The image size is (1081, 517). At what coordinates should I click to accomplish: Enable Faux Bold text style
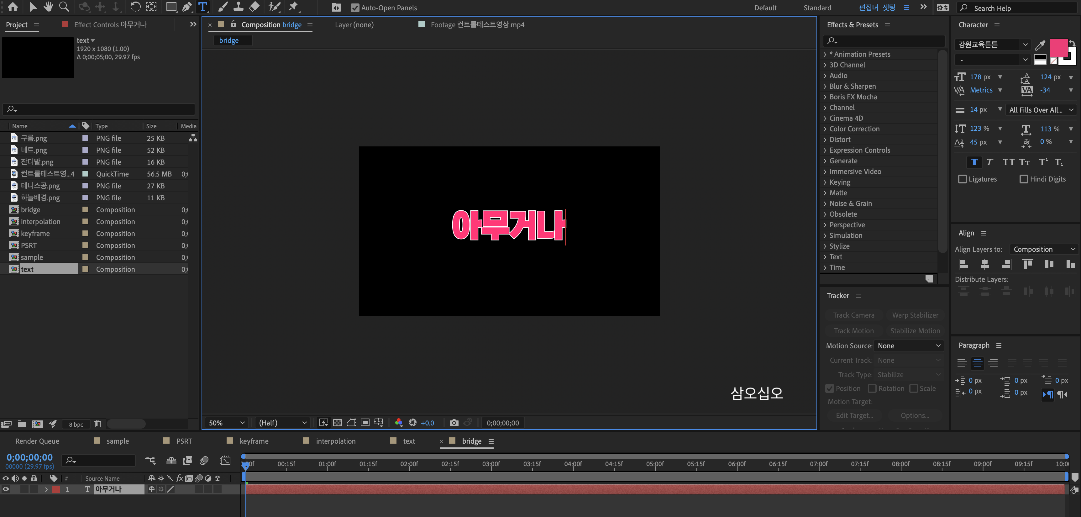(974, 162)
